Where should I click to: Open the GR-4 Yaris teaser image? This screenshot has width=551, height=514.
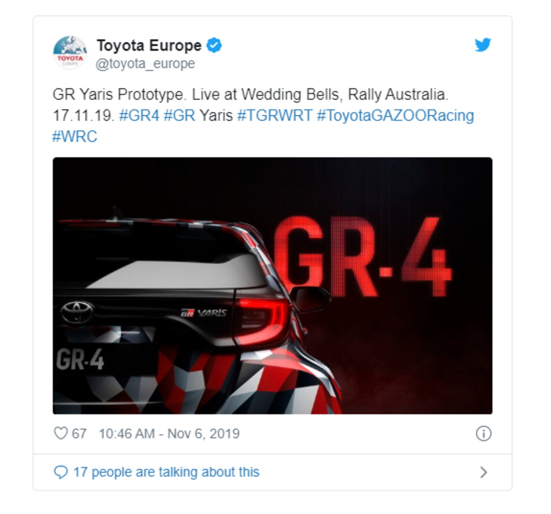tap(272, 285)
